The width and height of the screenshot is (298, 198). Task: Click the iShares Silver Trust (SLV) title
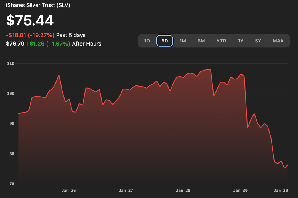pyautogui.click(x=38, y=6)
